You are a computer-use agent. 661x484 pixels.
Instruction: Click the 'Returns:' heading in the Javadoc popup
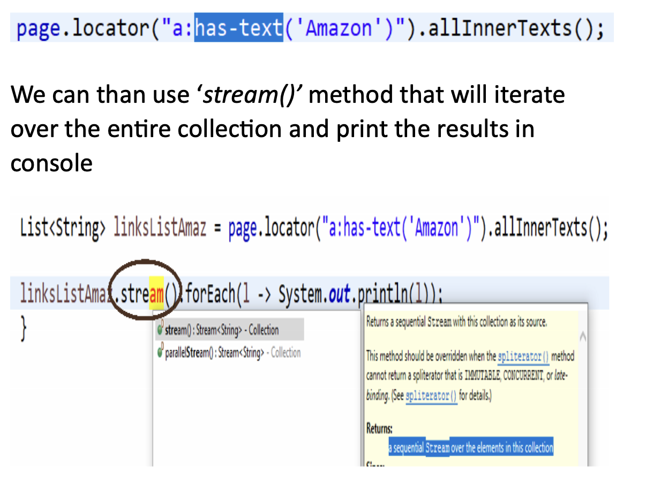tap(379, 429)
